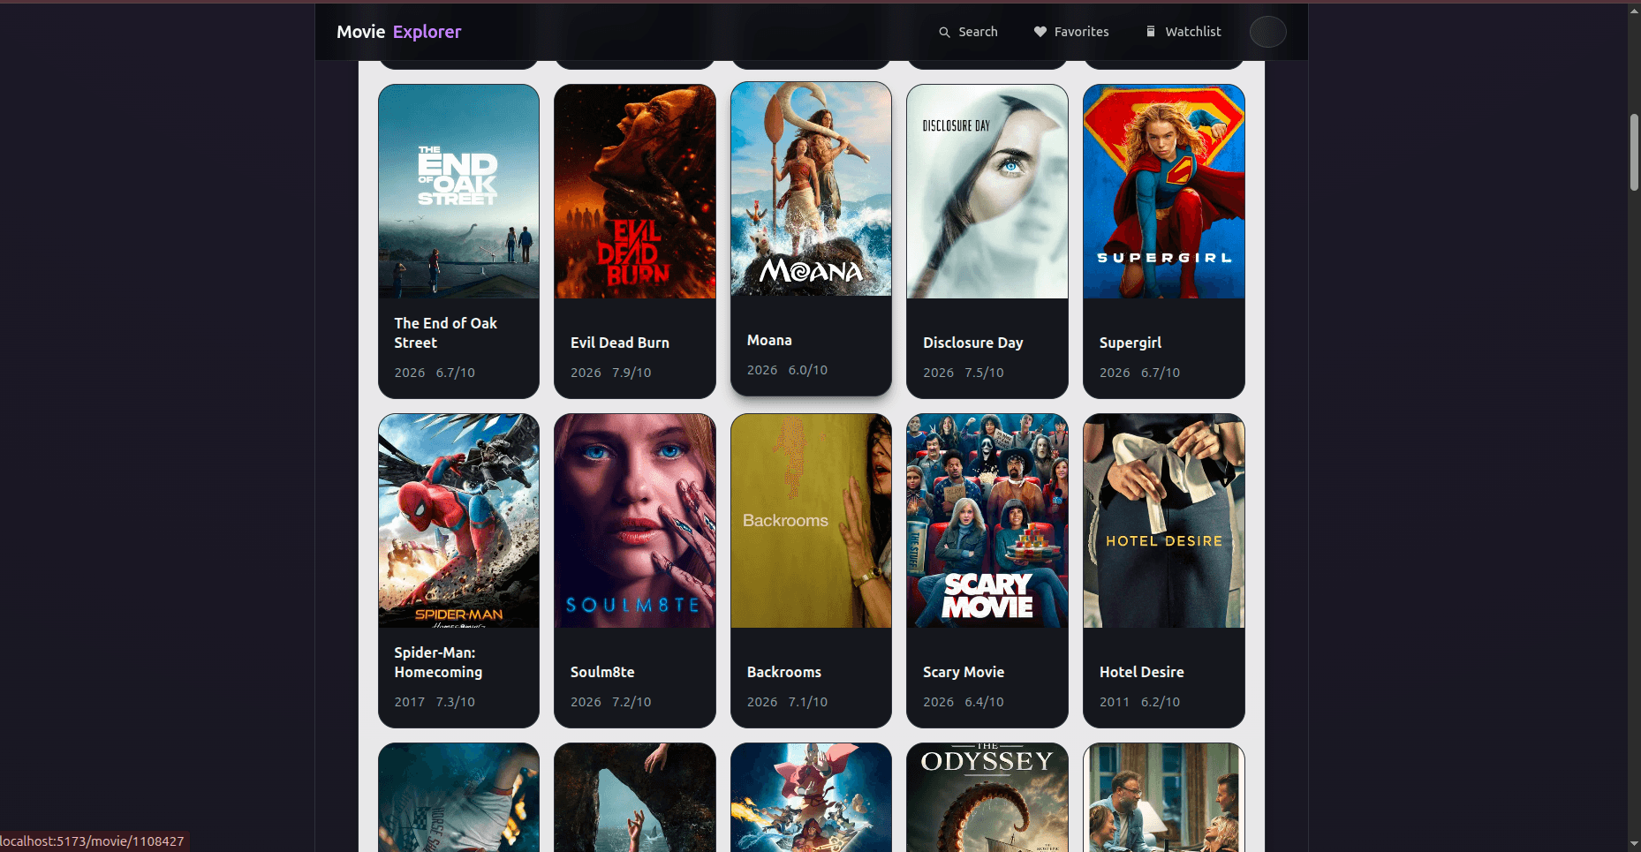Open The End of Oak Street poster
The image size is (1641, 852).
pyautogui.click(x=458, y=192)
